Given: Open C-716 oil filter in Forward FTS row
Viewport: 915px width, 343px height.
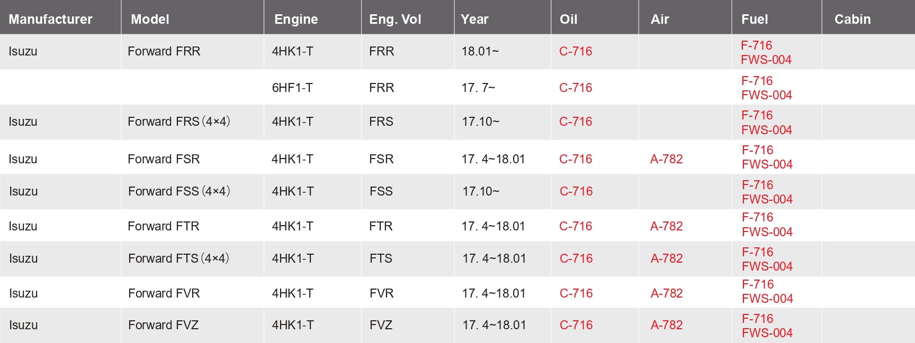Looking at the screenshot, I should pos(576,258).
